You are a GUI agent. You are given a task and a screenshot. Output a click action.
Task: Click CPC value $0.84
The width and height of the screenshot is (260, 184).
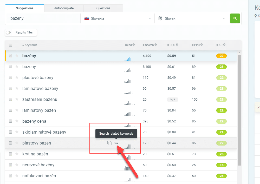(x=171, y=110)
